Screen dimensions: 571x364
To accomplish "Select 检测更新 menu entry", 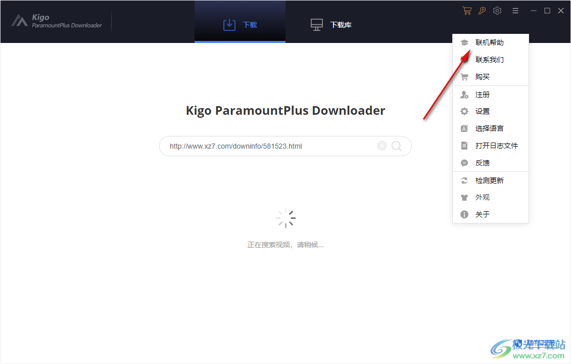I will tap(491, 180).
